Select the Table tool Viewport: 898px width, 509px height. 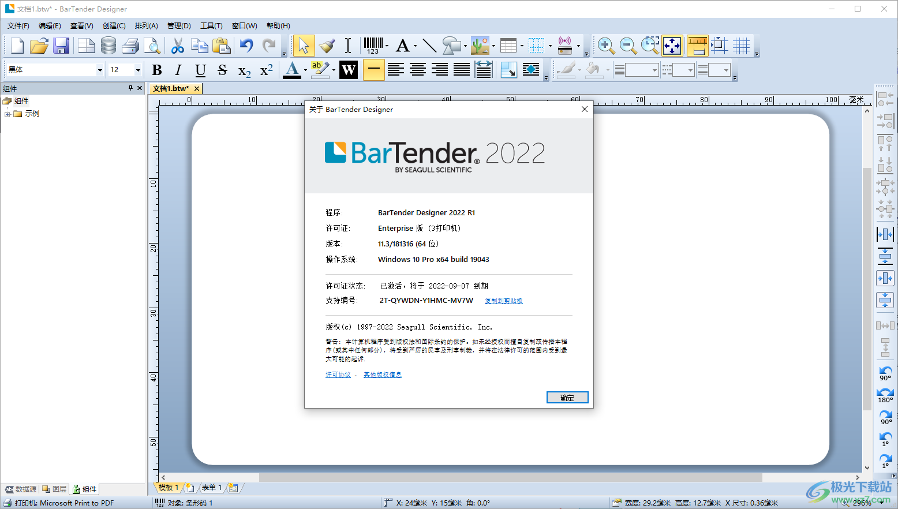click(x=508, y=46)
